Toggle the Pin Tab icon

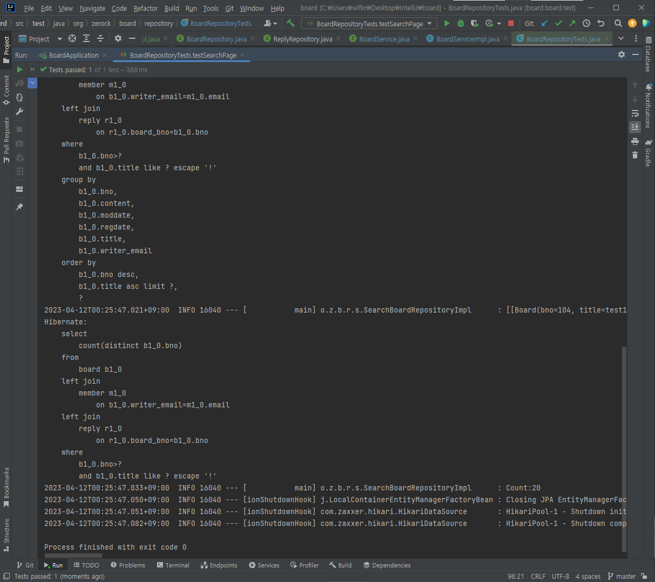click(x=19, y=207)
